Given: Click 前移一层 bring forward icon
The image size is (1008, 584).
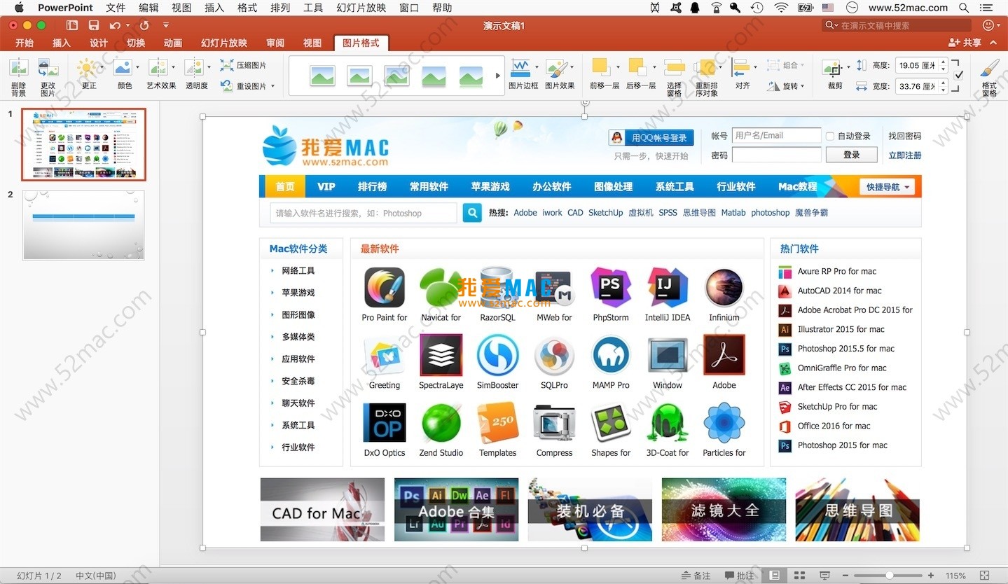Looking at the screenshot, I should [601, 67].
